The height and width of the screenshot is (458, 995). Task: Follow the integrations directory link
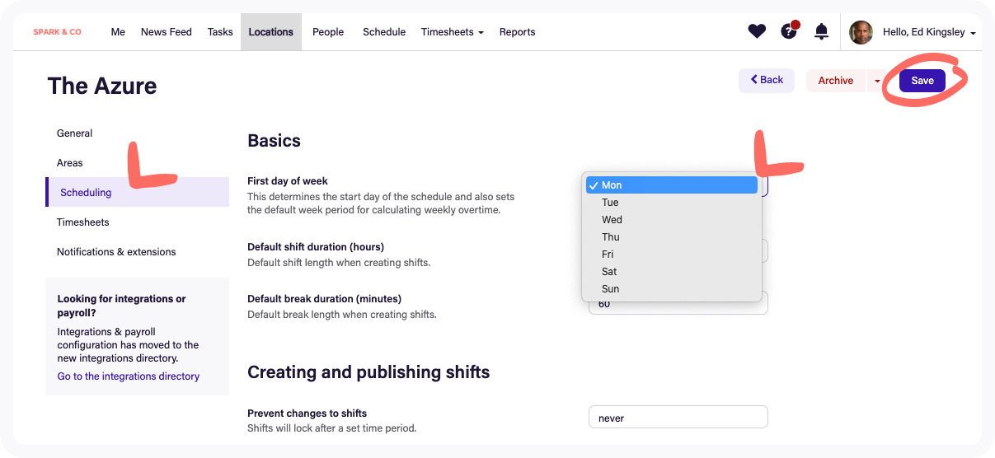point(129,376)
